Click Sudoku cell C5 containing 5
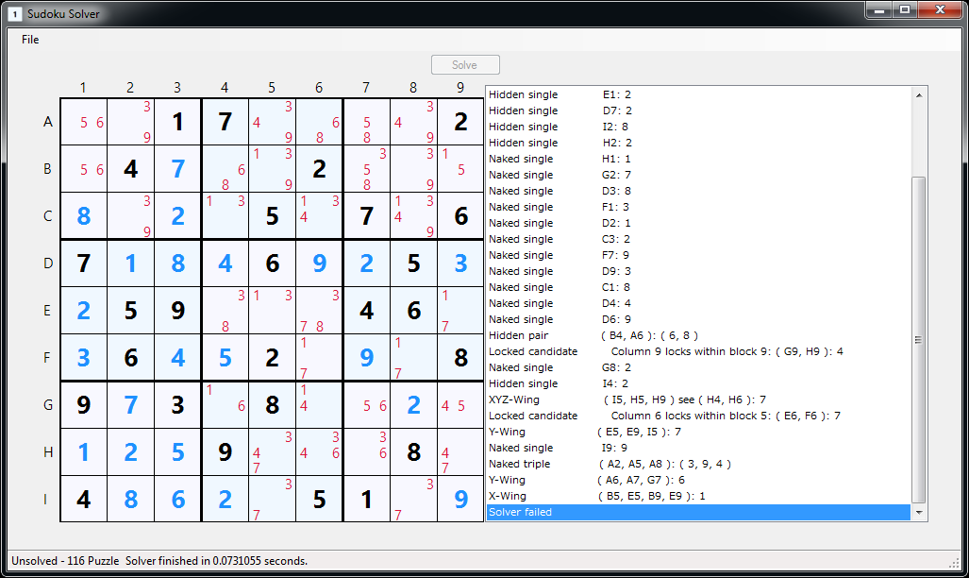The image size is (969, 578). click(x=272, y=216)
